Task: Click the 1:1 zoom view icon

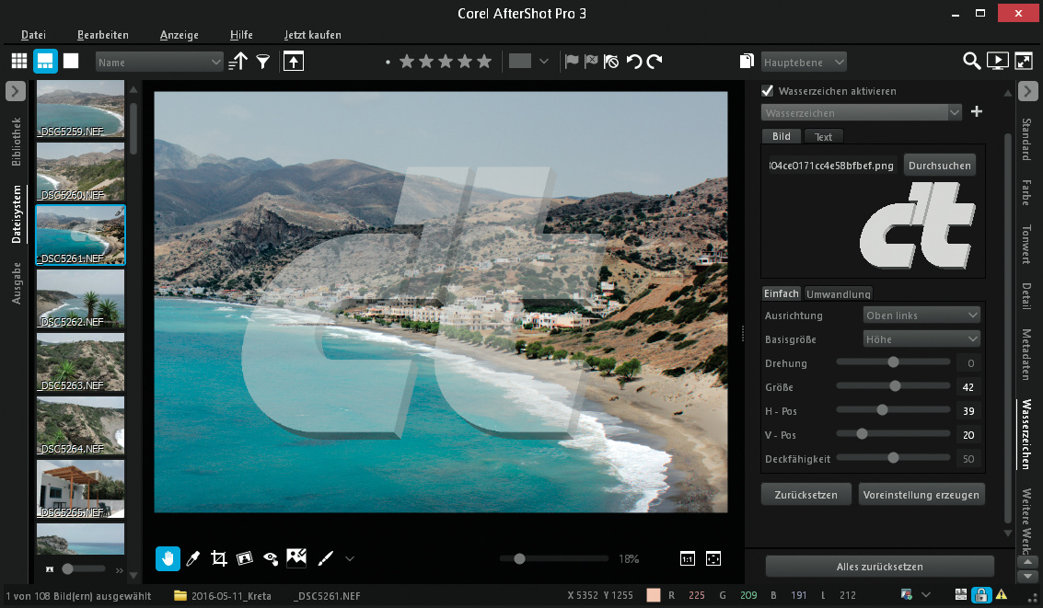Action: tap(687, 558)
